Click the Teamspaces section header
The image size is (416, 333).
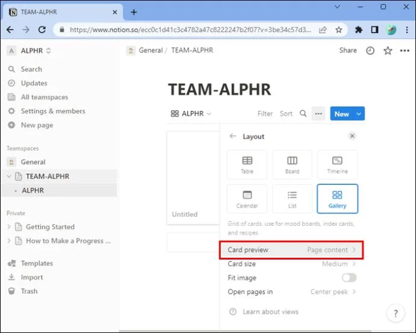tap(22, 148)
